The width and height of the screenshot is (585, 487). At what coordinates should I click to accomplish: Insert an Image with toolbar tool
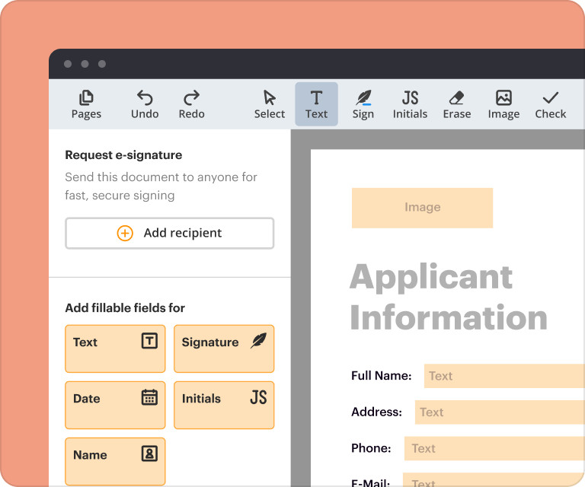click(x=503, y=104)
